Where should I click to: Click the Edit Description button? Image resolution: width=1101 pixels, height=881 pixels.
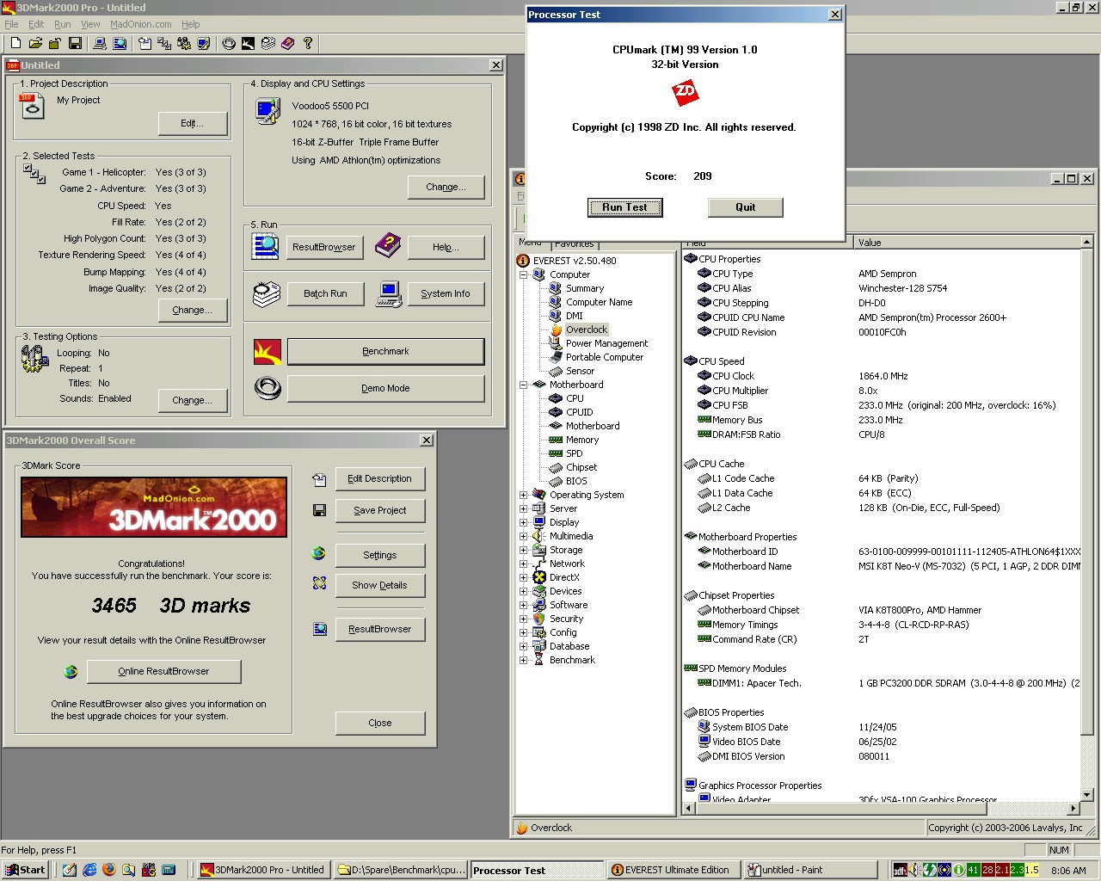pyautogui.click(x=380, y=478)
